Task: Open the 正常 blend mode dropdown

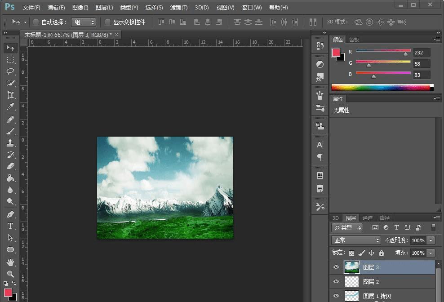Action: [356, 240]
